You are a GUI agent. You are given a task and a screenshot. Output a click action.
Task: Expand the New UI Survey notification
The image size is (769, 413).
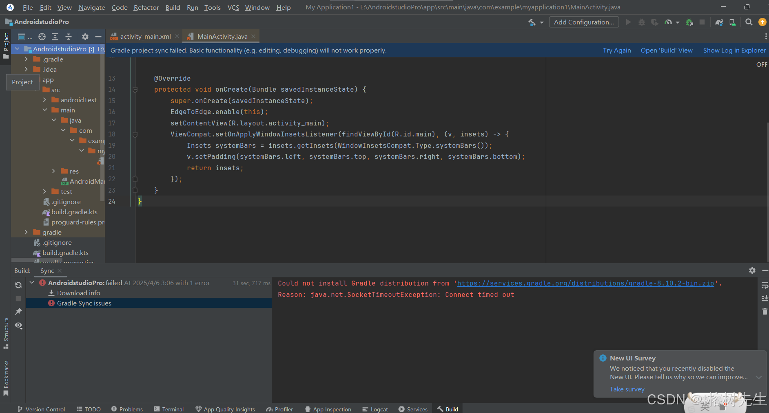pos(759,377)
